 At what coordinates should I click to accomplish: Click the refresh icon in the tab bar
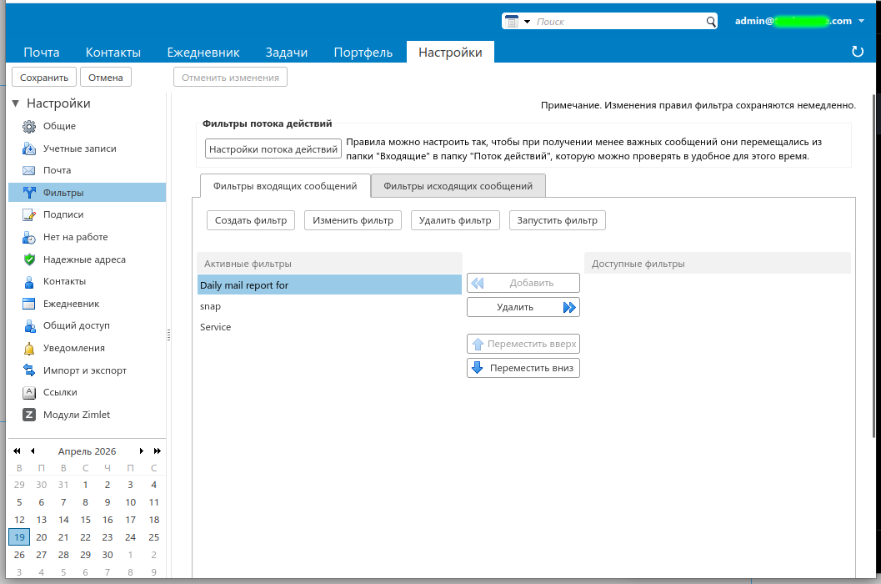858,52
